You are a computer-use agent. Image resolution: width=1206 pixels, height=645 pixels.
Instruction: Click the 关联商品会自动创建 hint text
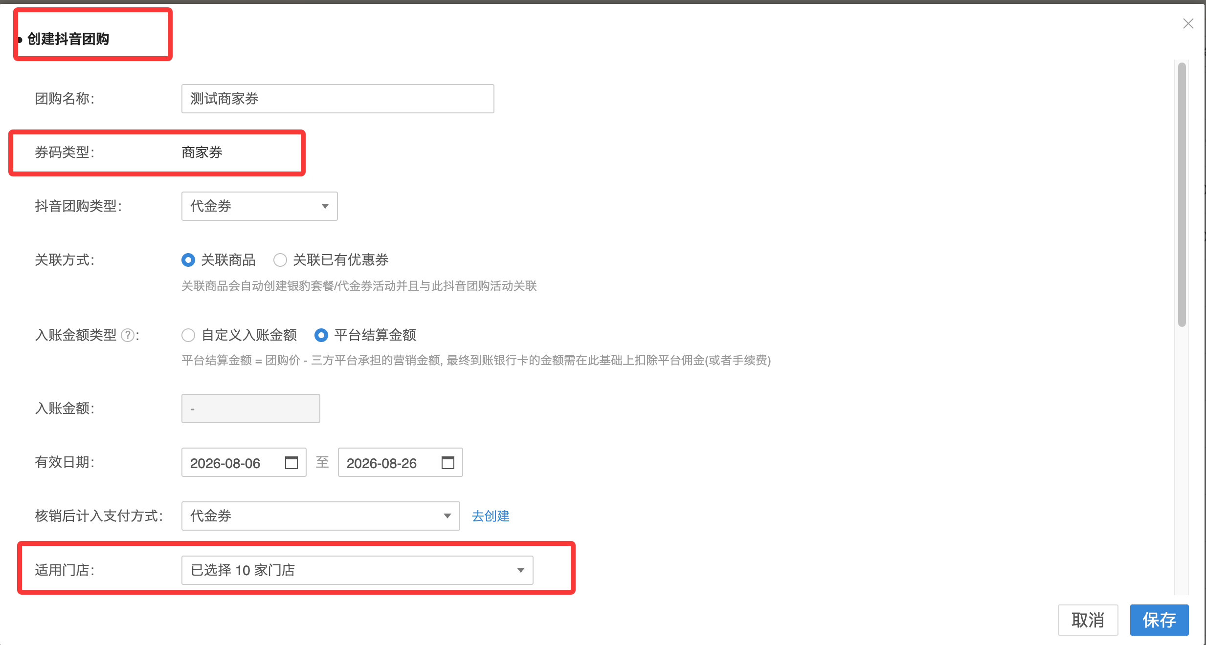click(359, 286)
